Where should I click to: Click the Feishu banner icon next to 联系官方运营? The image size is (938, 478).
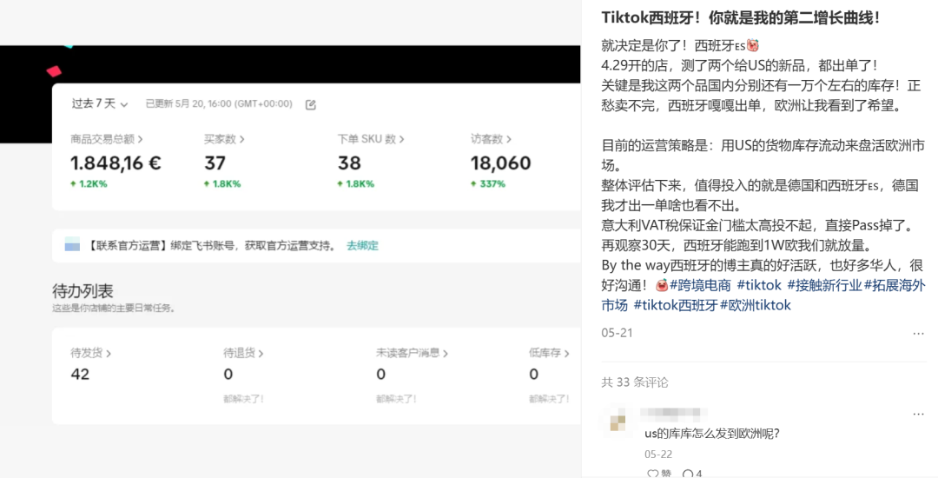click(72, 244)
